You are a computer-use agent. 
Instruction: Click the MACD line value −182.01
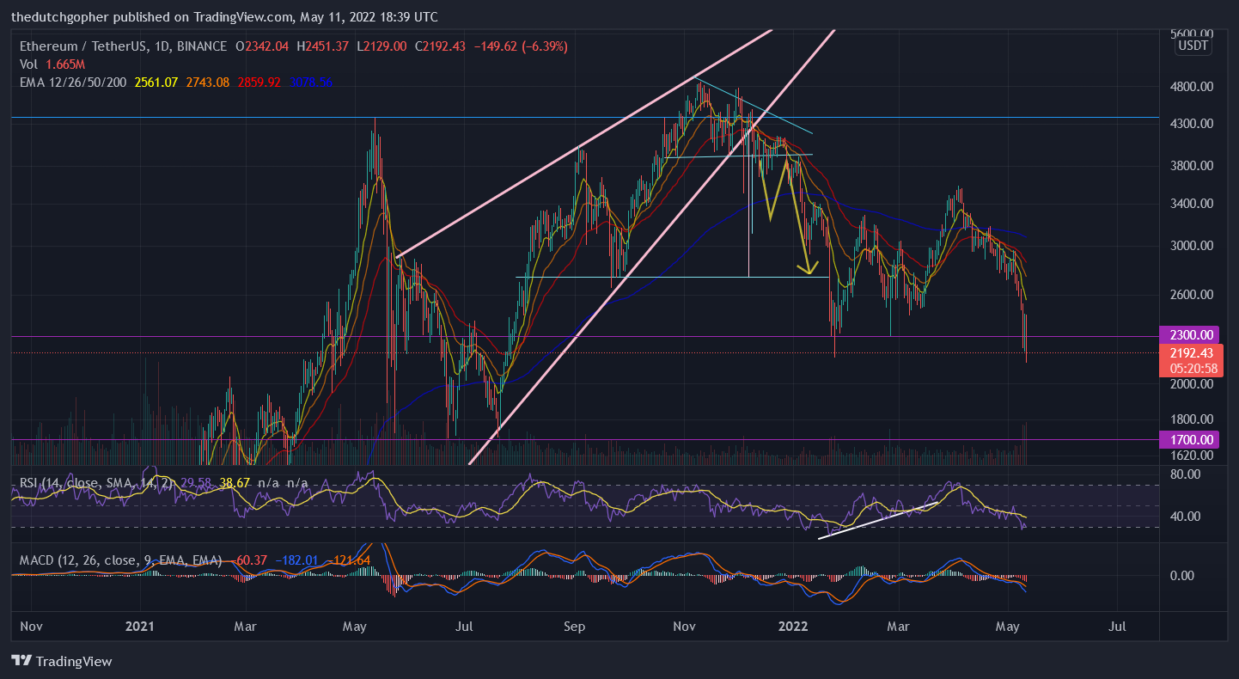coord(297,560)
